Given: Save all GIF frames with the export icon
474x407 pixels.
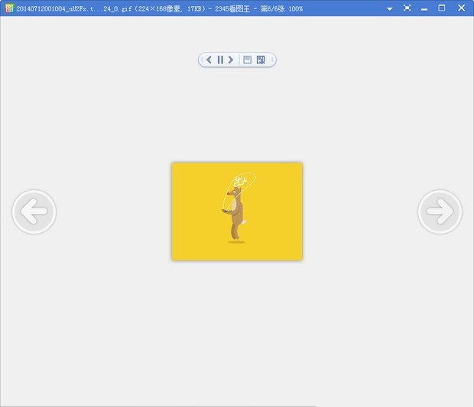Looking at the screenshot, I should pos(261,60).
